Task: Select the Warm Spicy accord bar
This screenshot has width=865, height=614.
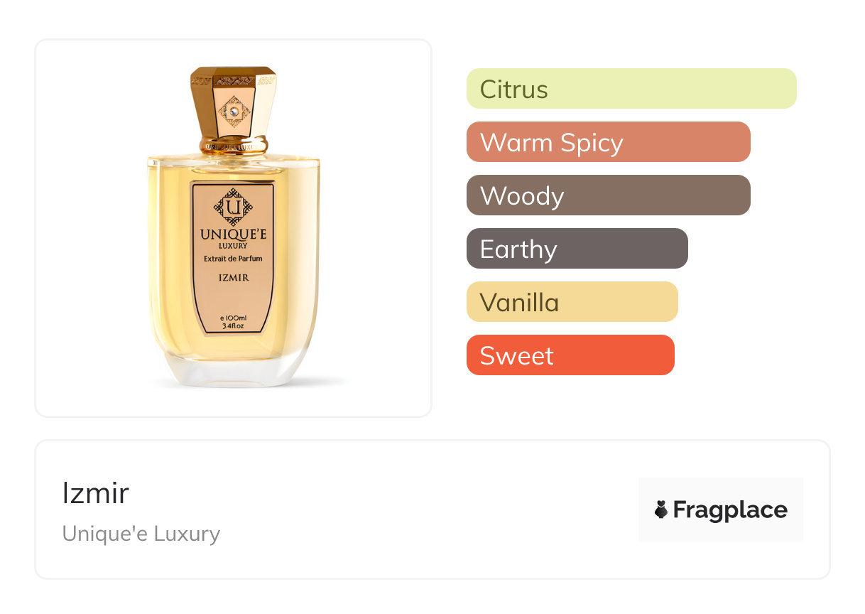Action: click(x=609, y=142)
